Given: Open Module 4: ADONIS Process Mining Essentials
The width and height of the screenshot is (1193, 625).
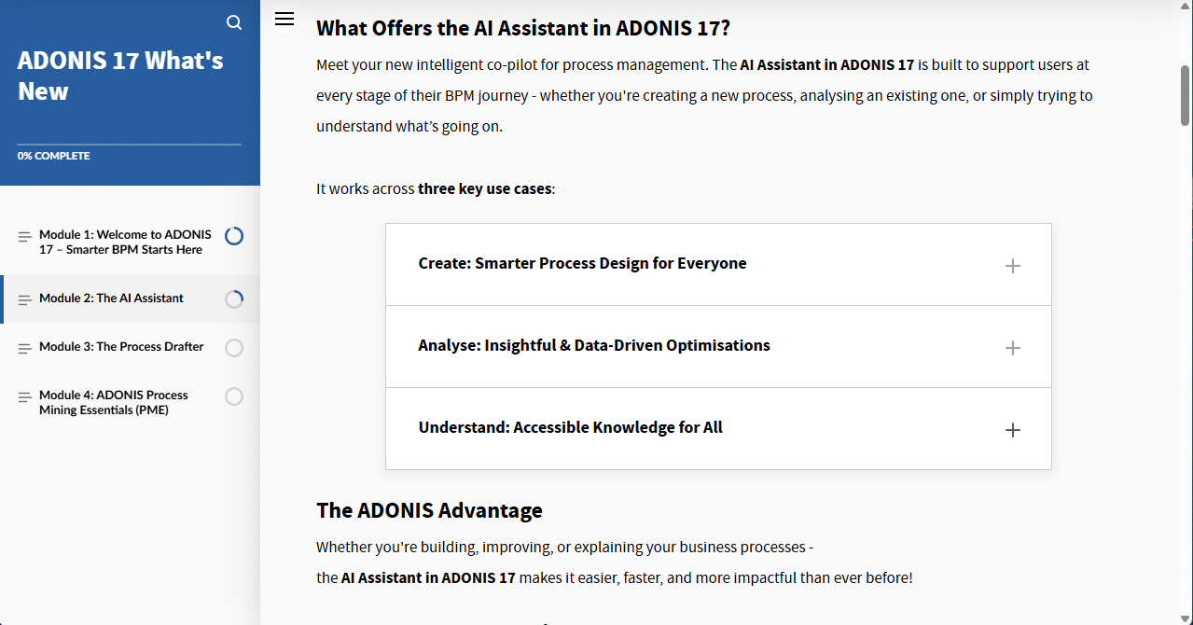Looking at the screenshot, I should [113, 402].
